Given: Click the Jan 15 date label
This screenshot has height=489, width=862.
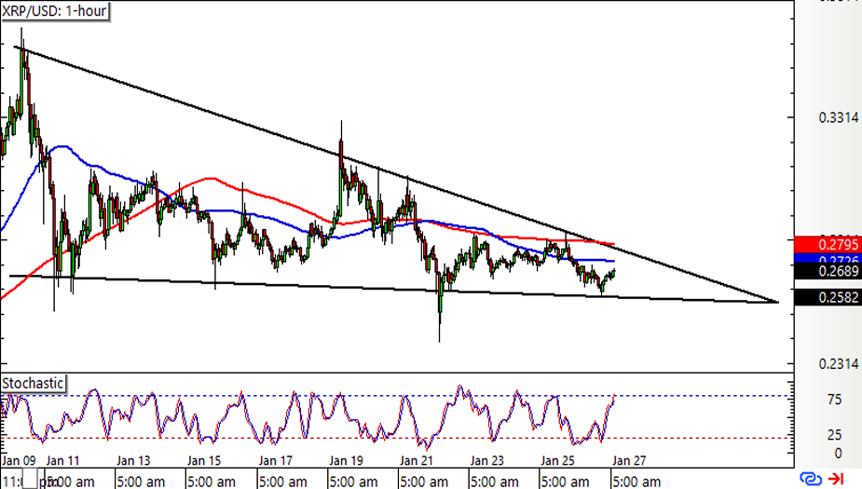Looking at the screenshot, I should tap(204, 460).
